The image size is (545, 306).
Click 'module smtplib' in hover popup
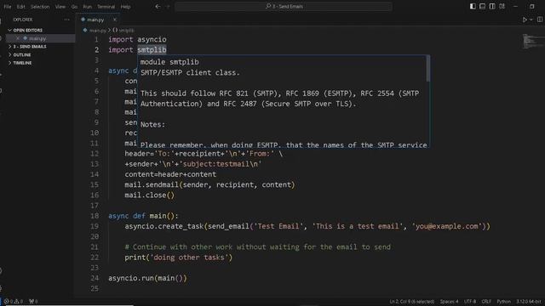pos(169,62)
